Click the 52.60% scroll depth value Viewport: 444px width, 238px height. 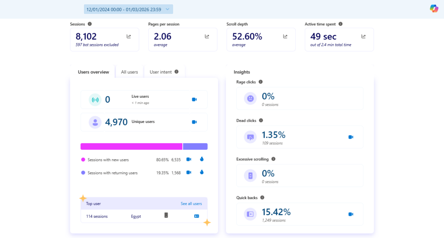click(x=247, y=36)
